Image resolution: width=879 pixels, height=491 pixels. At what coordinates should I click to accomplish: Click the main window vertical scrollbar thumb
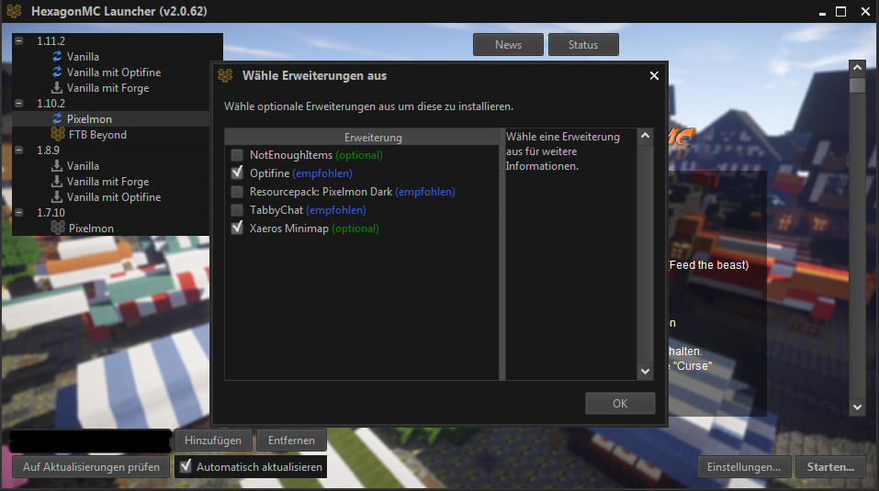pyautogui.click(x=857, y=85)
